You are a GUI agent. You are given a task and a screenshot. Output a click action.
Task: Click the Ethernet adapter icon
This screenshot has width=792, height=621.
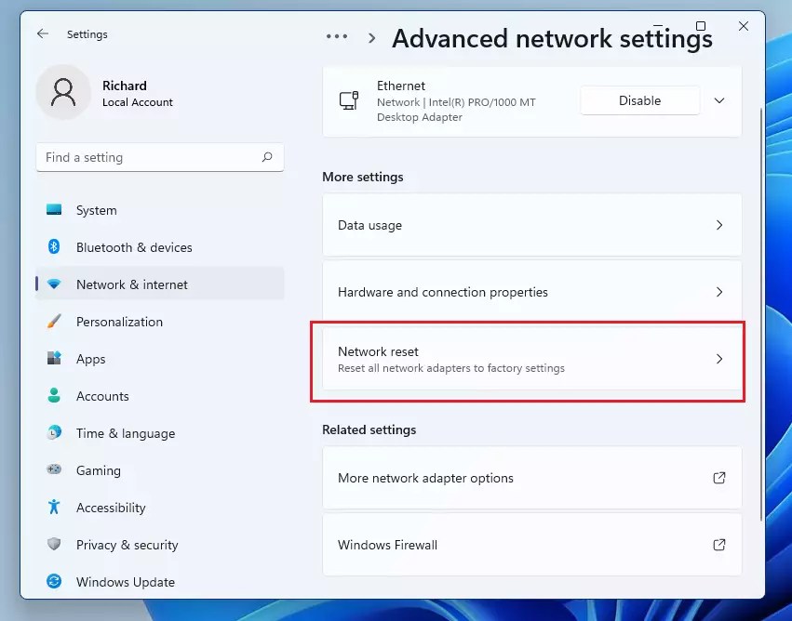(x=349, y=99)
